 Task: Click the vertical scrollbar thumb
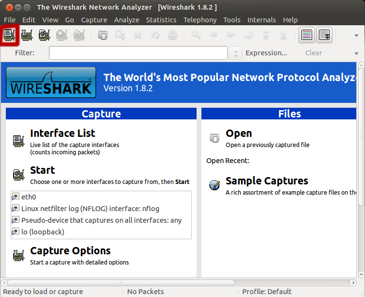pyautogui.click(x=361, y=136)
